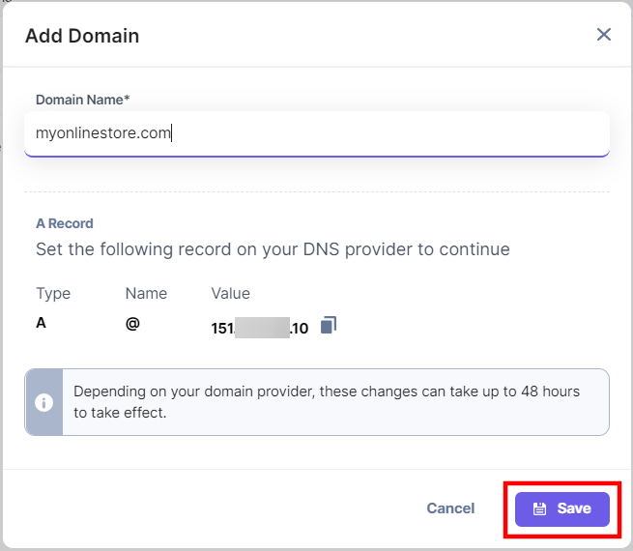Close the Add Domain dialog
Image resolution: width=633 pixels, height=551 pixels.
(604, 35)
